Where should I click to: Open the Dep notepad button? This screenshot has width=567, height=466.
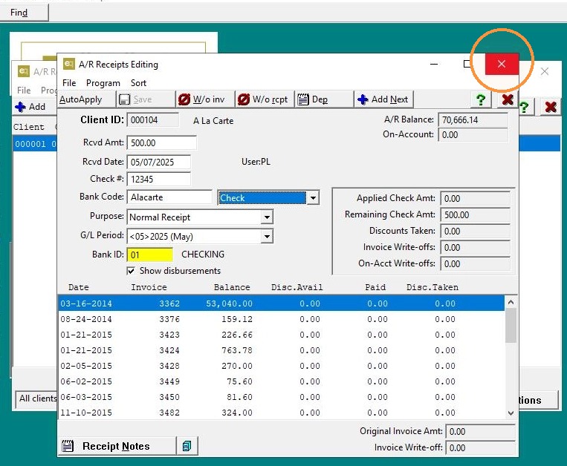point(324,99)
